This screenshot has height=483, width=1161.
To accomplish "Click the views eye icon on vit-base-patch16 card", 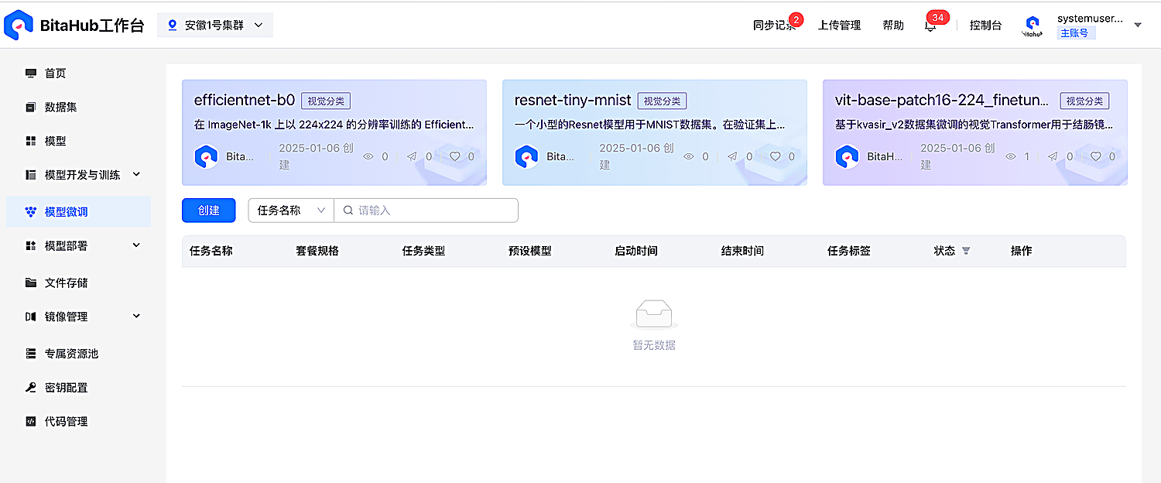I will pos(1010,156).
